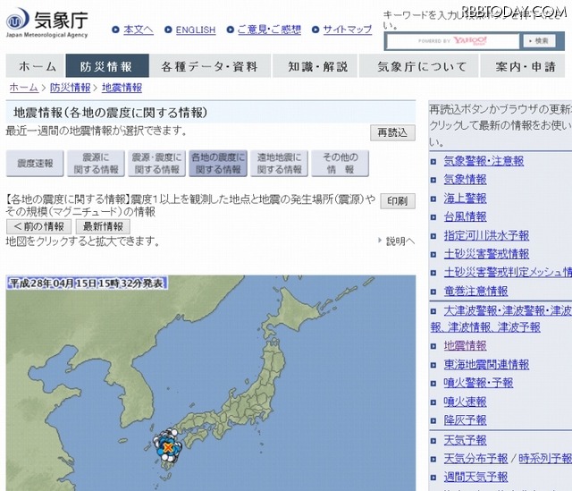The width and height of the screenshot is (572, 491).
Task: Go to 地震情報 in the breadcrumb
Action: (x=122, y=88)
